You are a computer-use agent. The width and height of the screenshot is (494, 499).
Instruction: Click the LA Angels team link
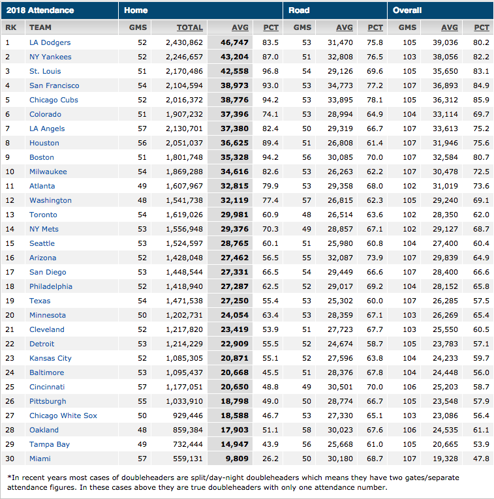(x=47, y=129)
